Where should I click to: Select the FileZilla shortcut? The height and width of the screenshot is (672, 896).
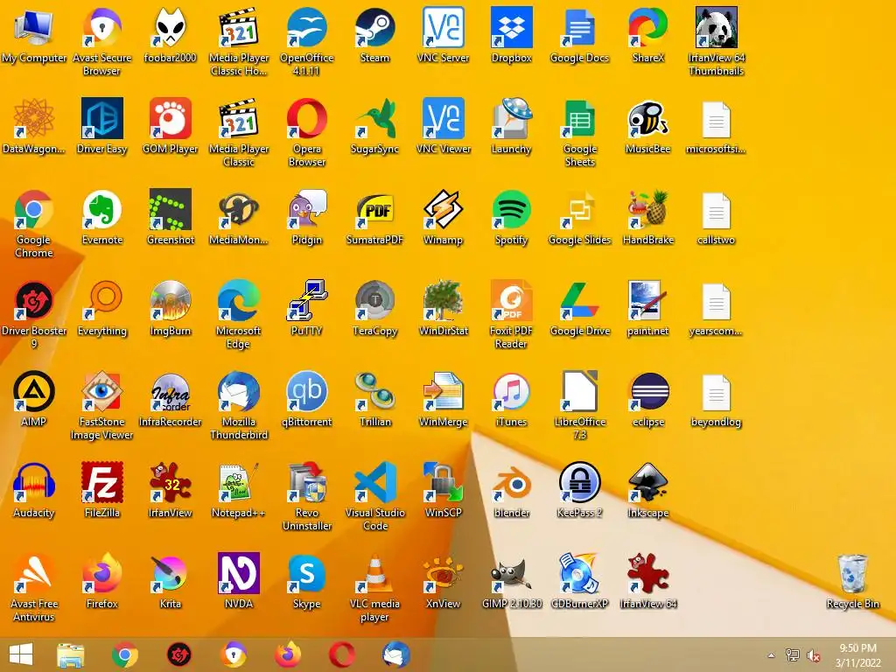(102, 483)
